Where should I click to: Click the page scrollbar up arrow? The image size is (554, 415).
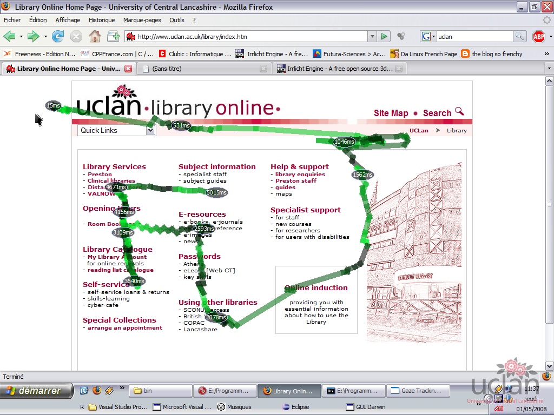pos(549,81)
